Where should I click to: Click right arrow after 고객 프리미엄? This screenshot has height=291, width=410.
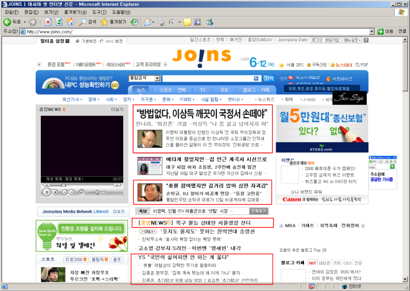pos(165,64)
